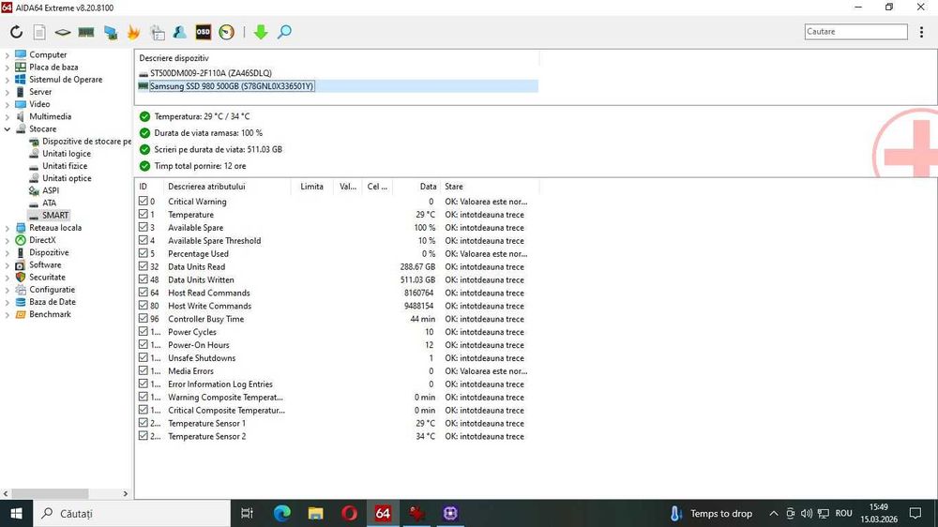This screenshot has height=527, width=938.
Task: Click the magnifier search toolbar icon
Action: 285,32
